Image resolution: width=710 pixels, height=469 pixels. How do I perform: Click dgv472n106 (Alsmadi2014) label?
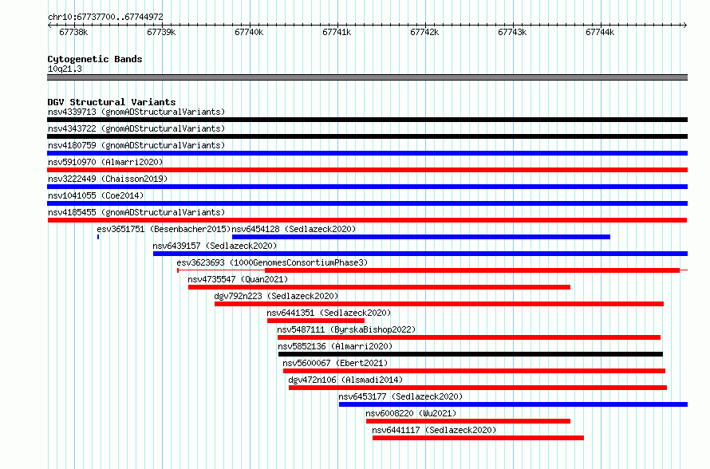point(345,380)
